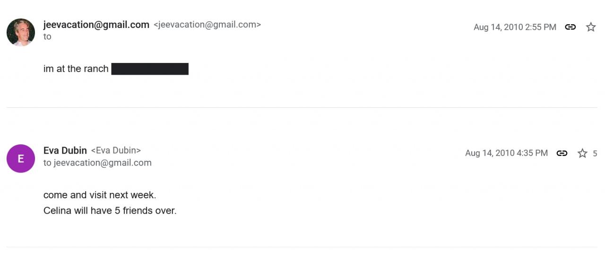The height and width of the screenshot is (262, 605).
Task: Click the <Eva Dubin> address label
Action: (x=116, y=150)
